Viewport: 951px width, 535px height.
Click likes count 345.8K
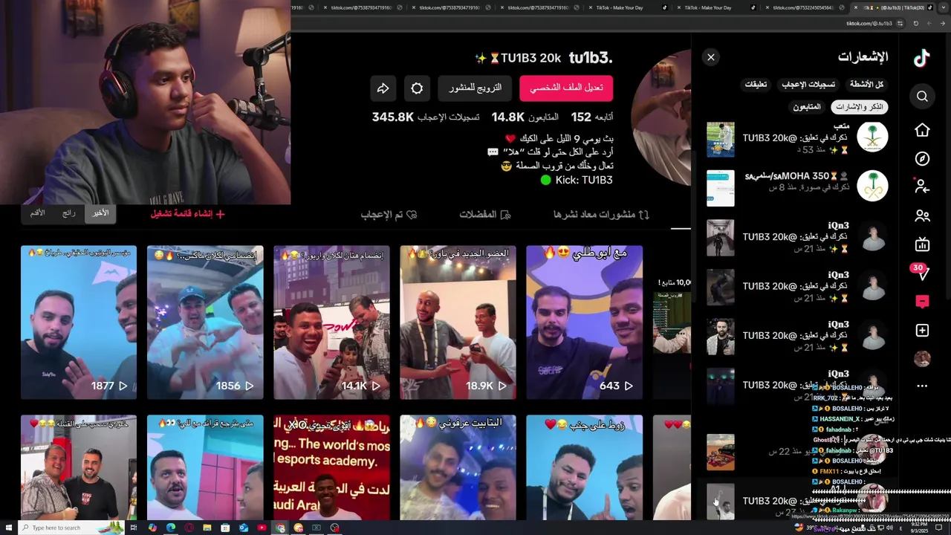click(426, 117)
